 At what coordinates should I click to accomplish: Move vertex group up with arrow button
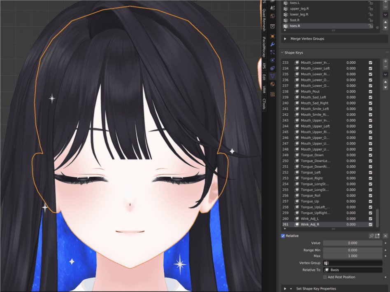(x=385, y=22)
